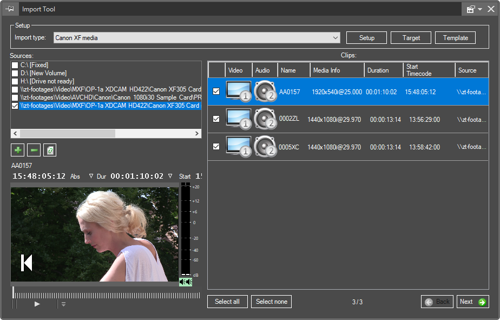Open the Abs timecode mode dropdown triangle

coord(91,177)
